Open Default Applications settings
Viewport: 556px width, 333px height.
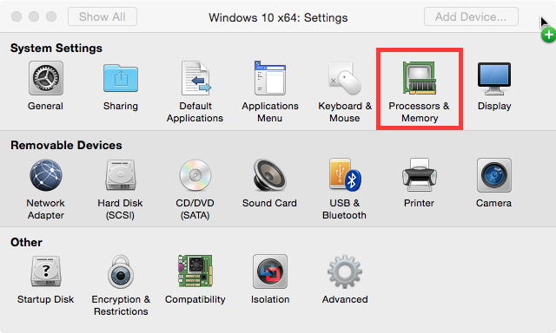[x=195, y=78]
